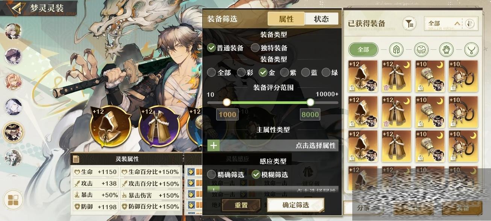The width and height of the screenshot is (491, 221).
Task: Select the helmet equipment slot filter
Action: click(x=396, y=49)
